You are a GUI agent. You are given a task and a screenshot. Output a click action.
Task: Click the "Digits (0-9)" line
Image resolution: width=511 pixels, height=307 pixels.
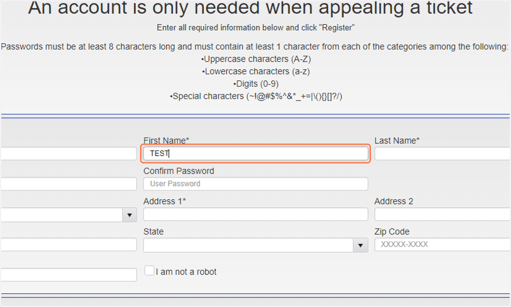pyautogui.click(x=256, y=84)
